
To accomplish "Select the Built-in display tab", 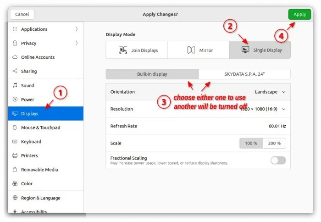I will tap(152, 74).
